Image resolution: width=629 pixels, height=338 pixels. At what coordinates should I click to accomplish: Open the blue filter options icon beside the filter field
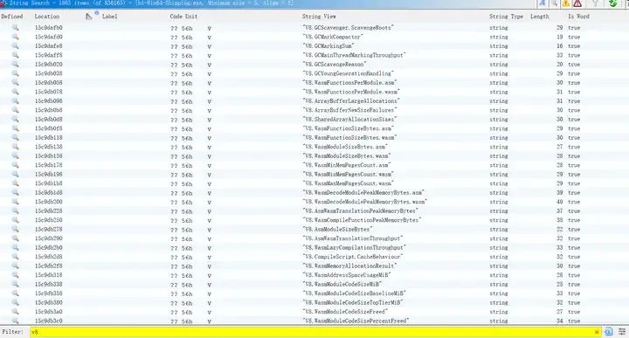609,332
